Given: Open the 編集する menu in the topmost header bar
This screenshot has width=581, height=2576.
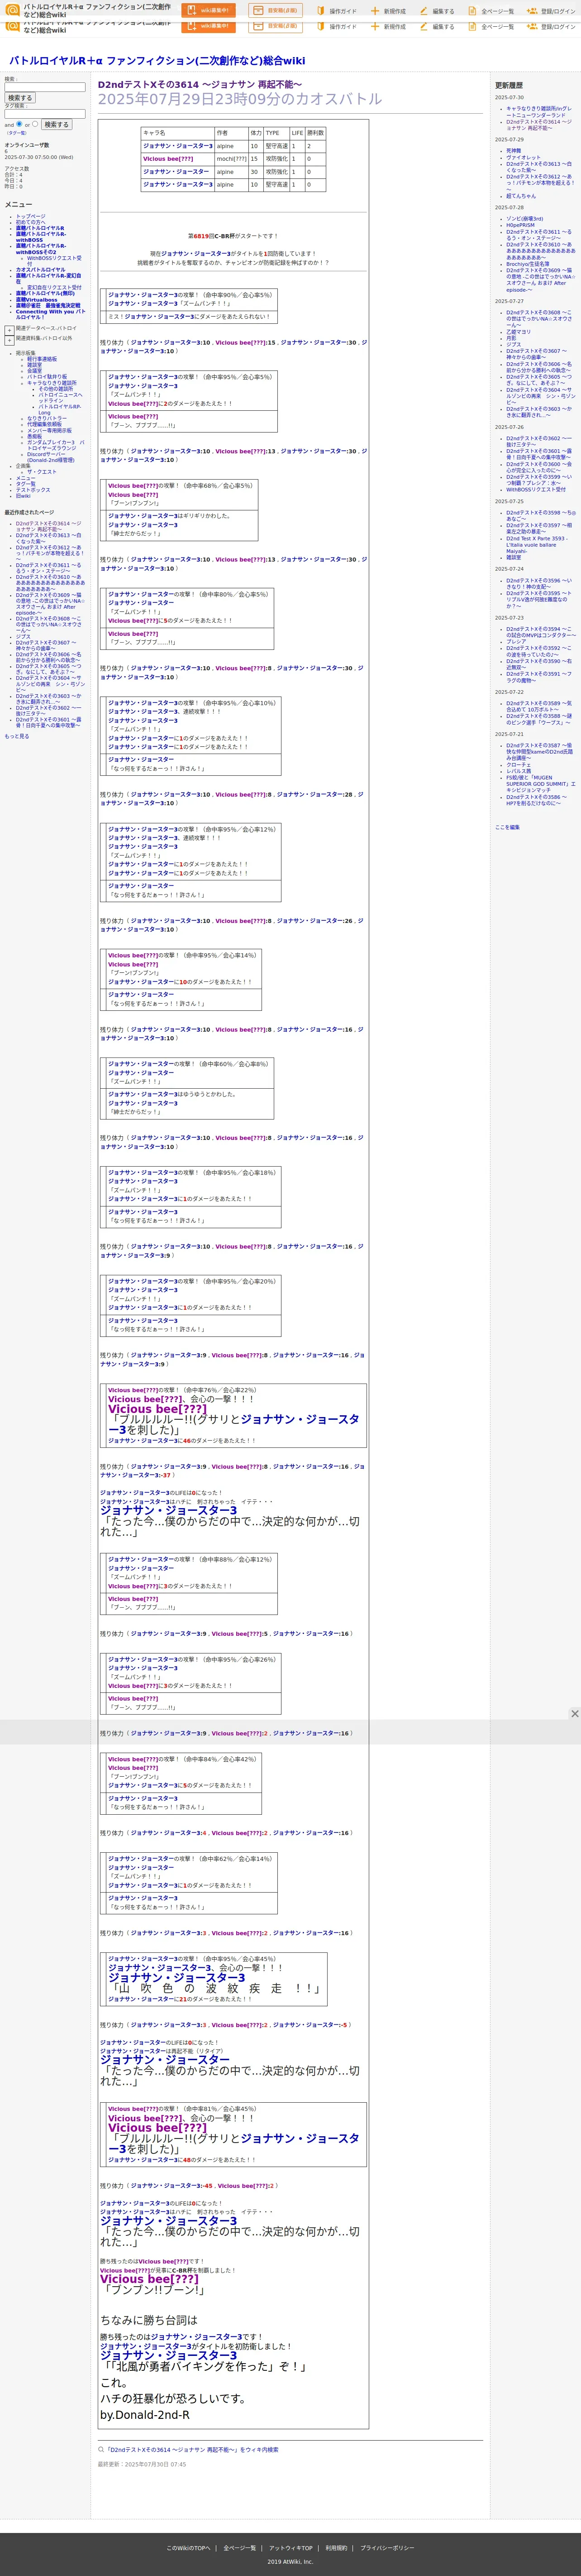Looking at the screenshot, I should [x=437, y=11].
